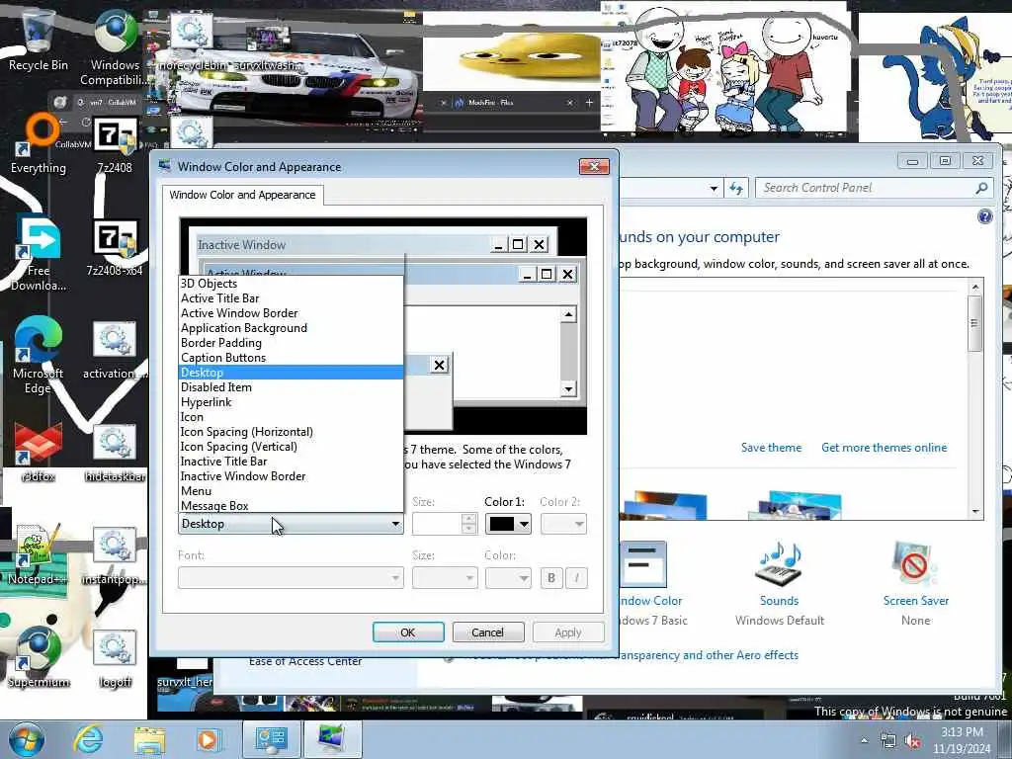The height and width of the screenshot is (759, 1012).
Task: Launch Internet Explorer from taskbar
Action: (x=88, y=739)
